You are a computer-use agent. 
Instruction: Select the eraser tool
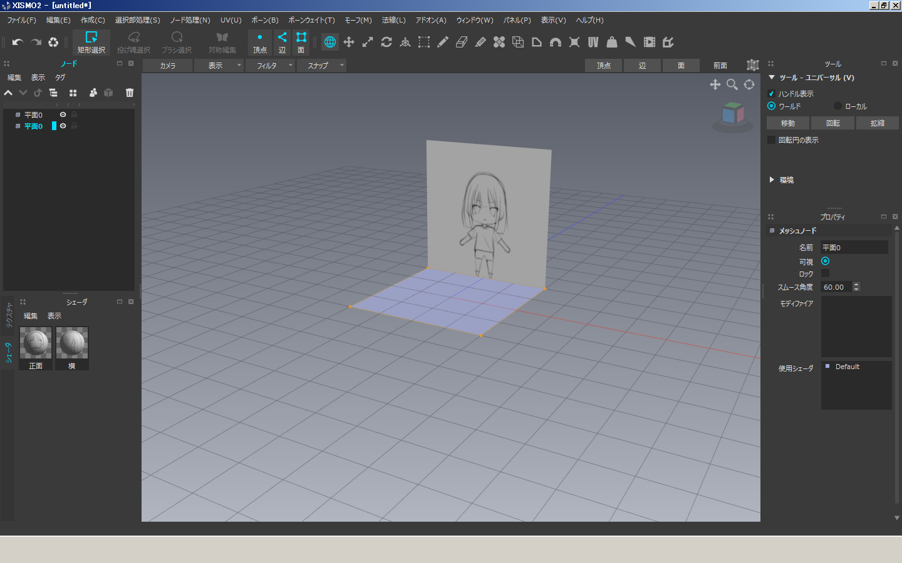pyautogui.click(x=462, y=42)
